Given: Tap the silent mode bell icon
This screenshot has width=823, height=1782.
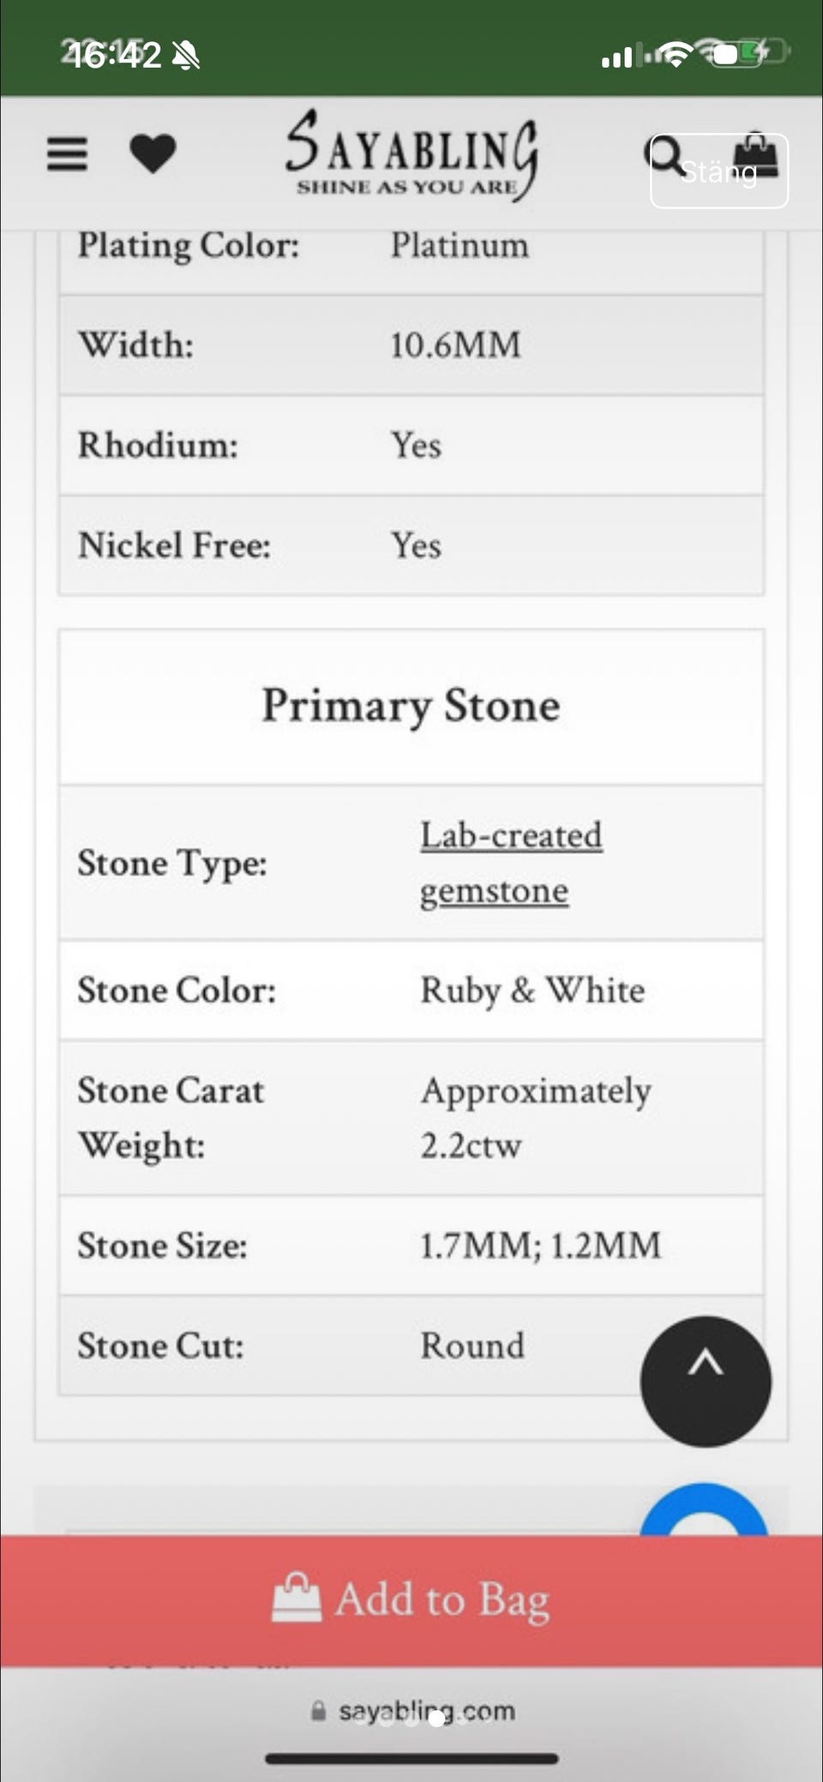Looking at the screenshot, I should (x=186, y=57).
